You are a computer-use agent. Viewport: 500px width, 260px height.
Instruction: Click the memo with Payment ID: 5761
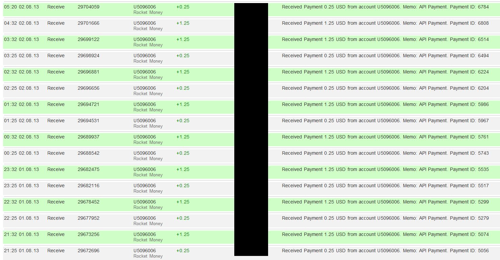point(385,137)
